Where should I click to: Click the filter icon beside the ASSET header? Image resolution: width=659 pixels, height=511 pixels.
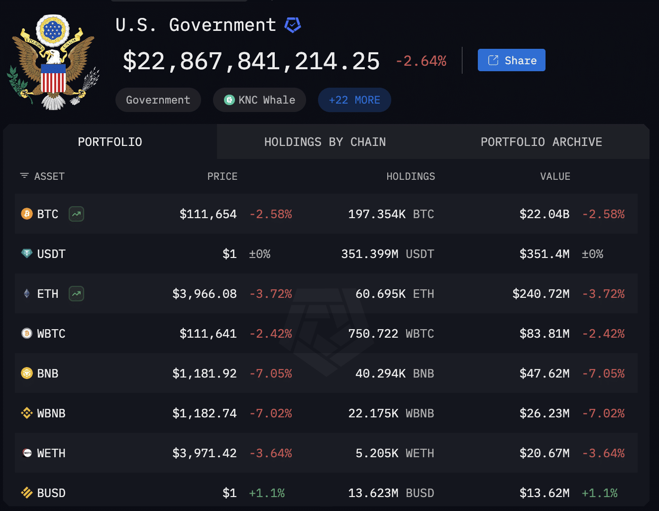[24, 176]
